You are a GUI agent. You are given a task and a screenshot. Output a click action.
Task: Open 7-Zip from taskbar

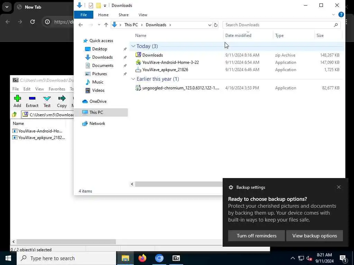click(176, 258)
